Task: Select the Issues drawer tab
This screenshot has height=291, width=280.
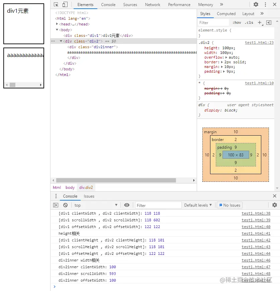Action: pos(89,196)
